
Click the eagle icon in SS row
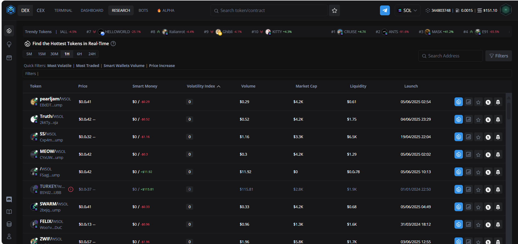[498, 137]
